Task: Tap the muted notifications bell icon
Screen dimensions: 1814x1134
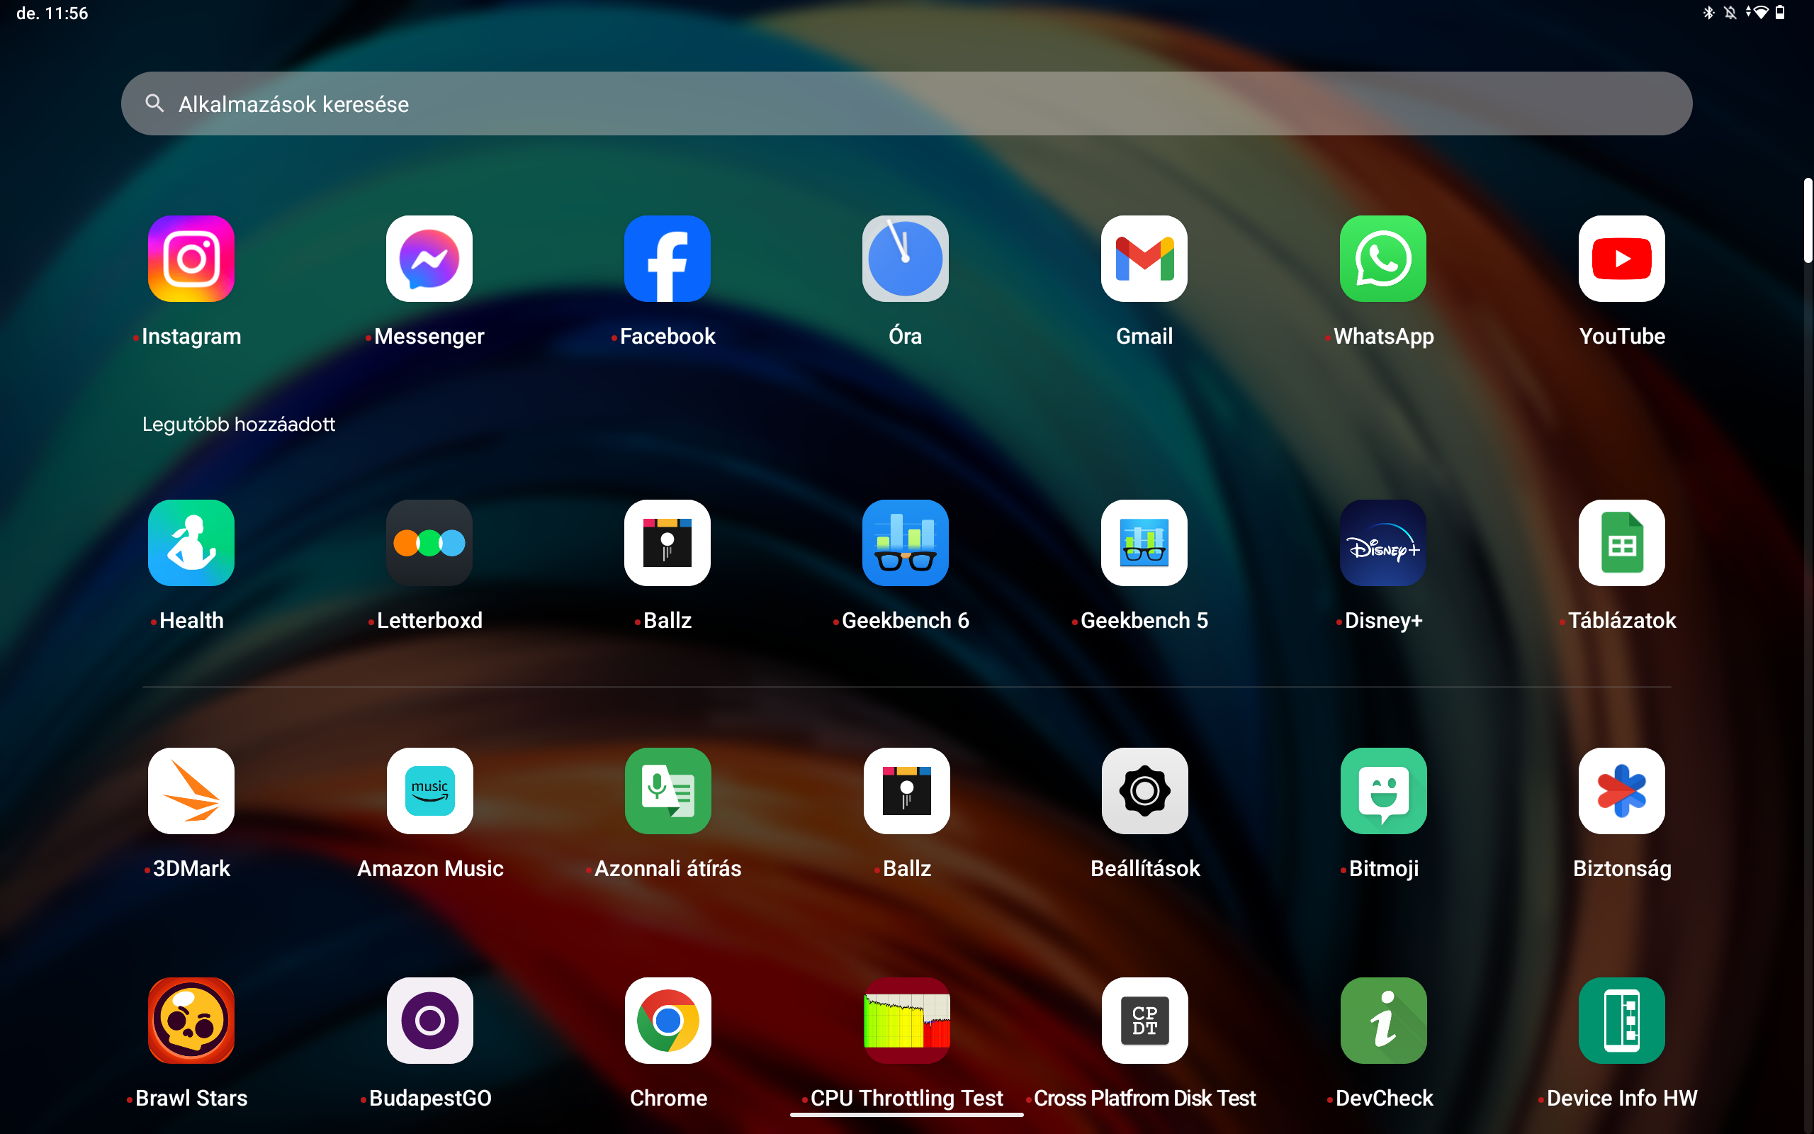Action: (1729, 13)
